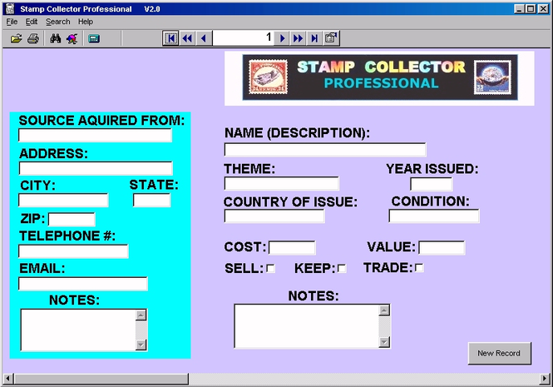The width and height of the screenshot is (553, 387).
Task: Click into the COST field
Action: click(x=292, y=247)
